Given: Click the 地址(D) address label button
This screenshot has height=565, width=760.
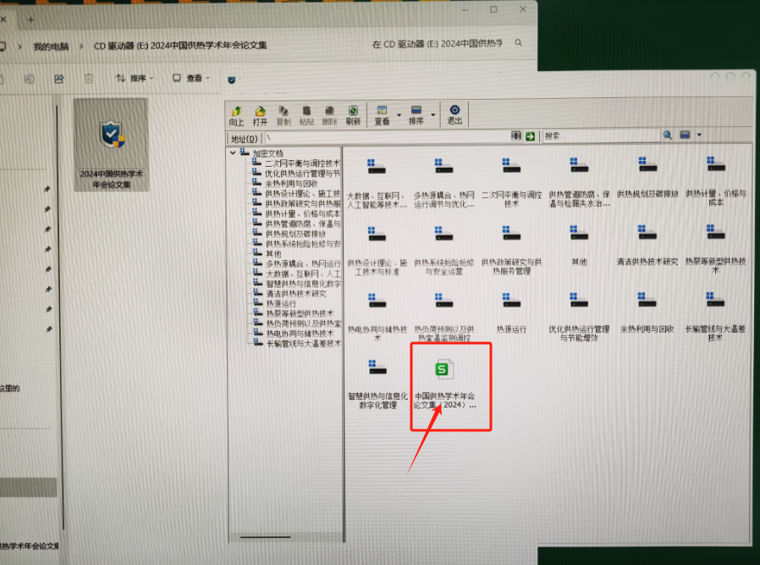Looking at the screenshot, I should (244, 138).
